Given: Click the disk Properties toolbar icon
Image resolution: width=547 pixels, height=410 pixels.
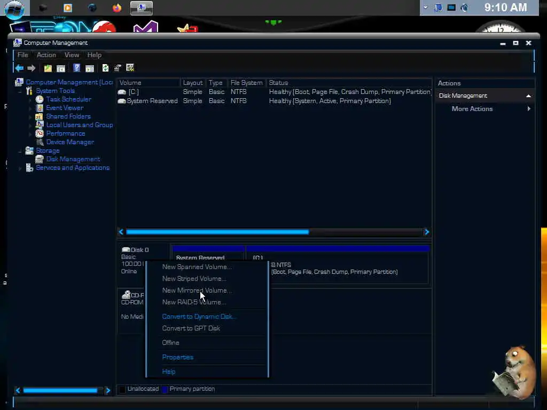Looking at the screenshot, I should coord(118,68).
